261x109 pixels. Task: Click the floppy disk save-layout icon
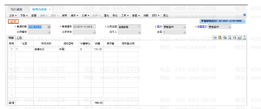pyautogui.click(x=245, y=37)
